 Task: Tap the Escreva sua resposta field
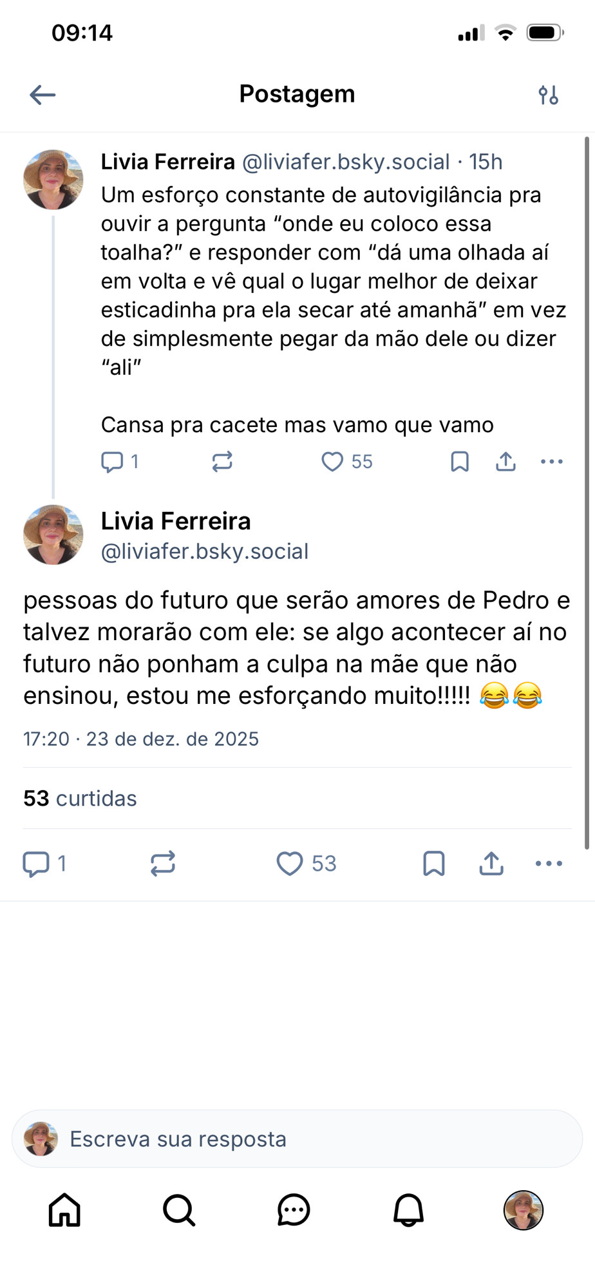[297, 1139]
